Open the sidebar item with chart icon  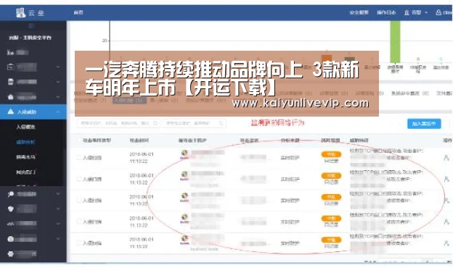coord(11,52)
